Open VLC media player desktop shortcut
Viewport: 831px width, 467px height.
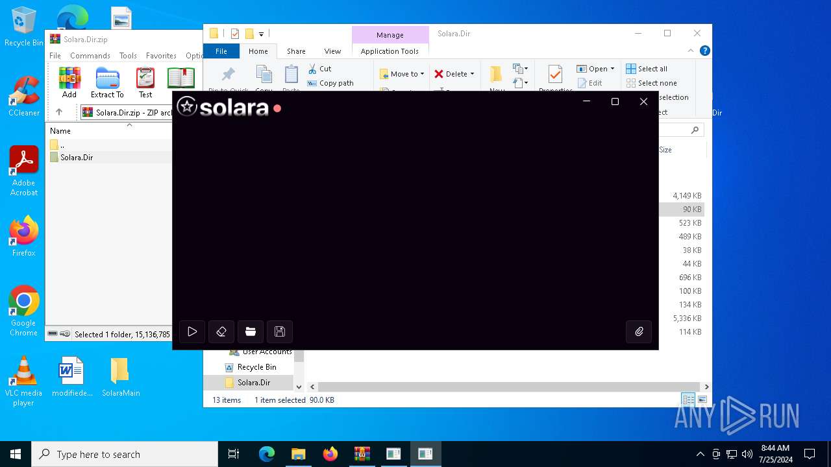coord(24,381)
